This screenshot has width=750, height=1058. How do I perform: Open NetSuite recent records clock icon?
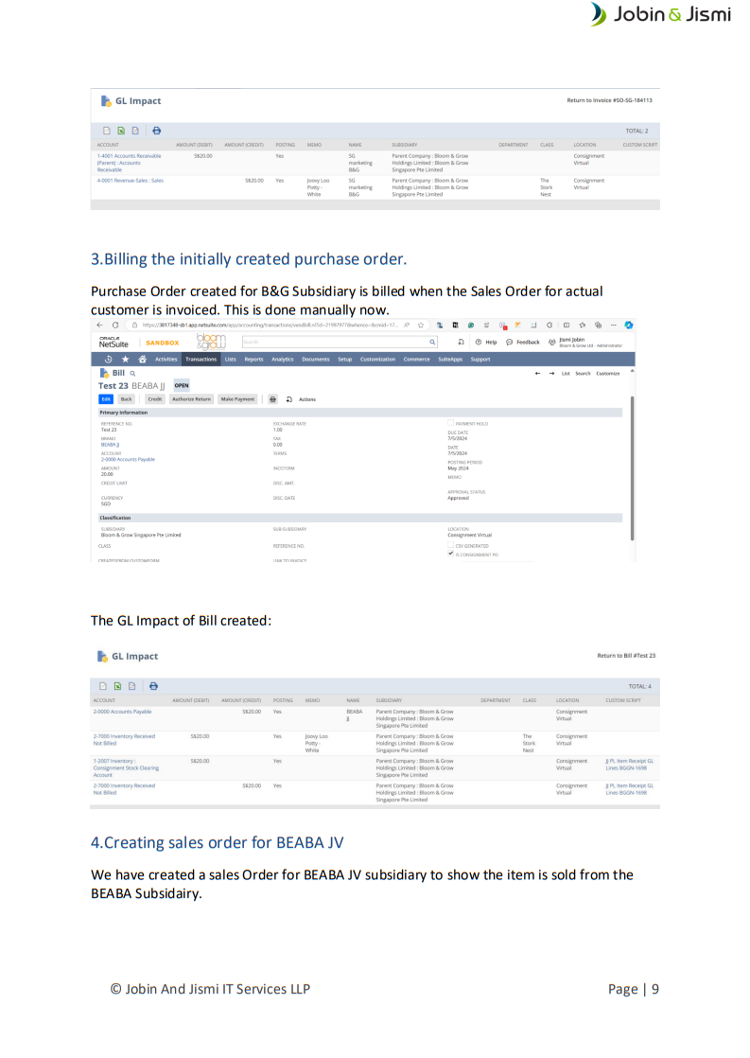(109, 360)
